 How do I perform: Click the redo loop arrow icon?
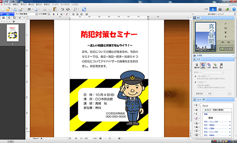68,9
